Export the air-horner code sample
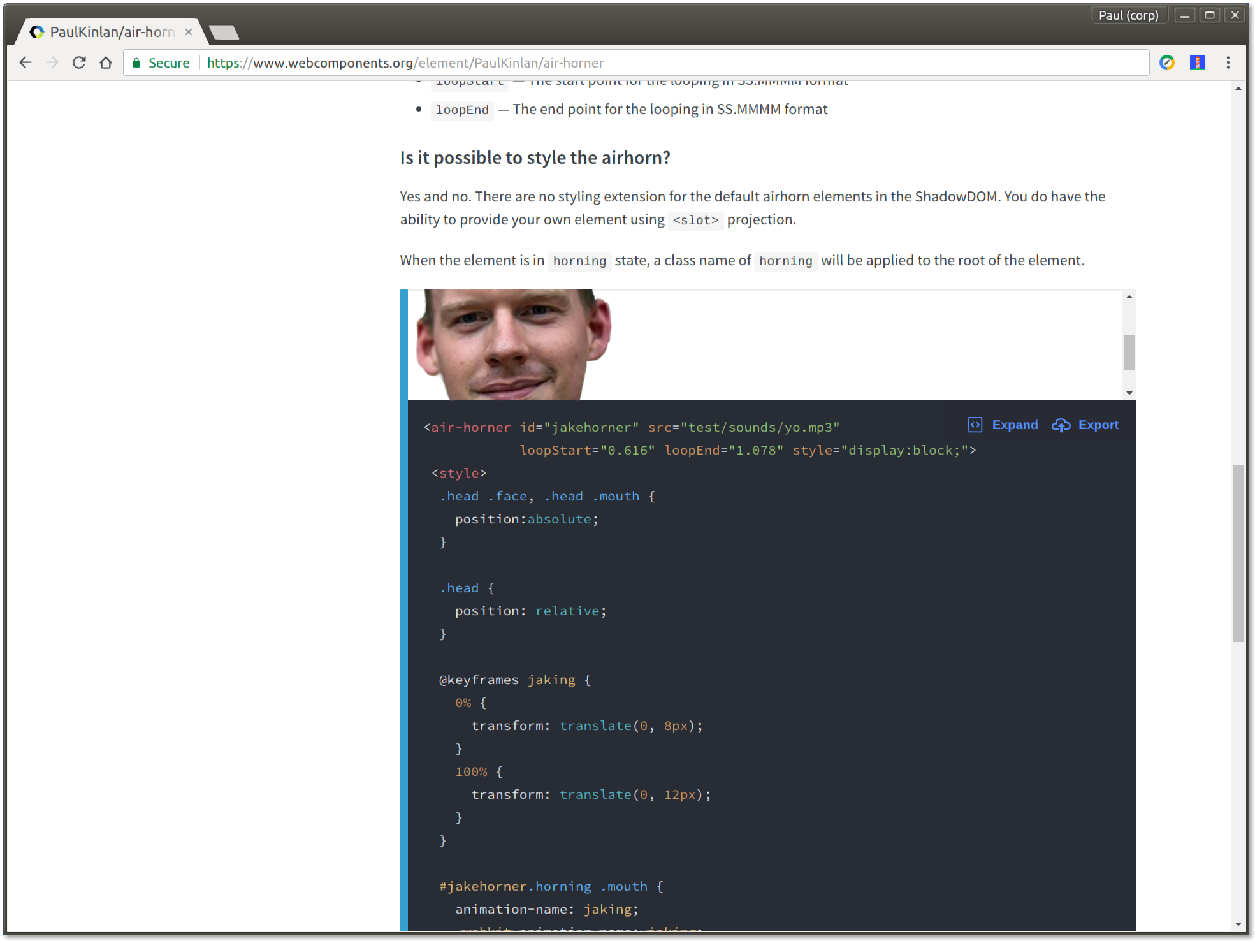This screenshot has width=1255, height=941. (x=1098, y=425)
